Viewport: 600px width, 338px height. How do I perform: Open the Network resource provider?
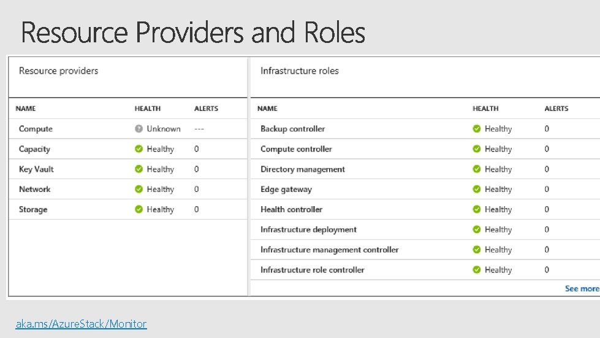pos(34,190)
